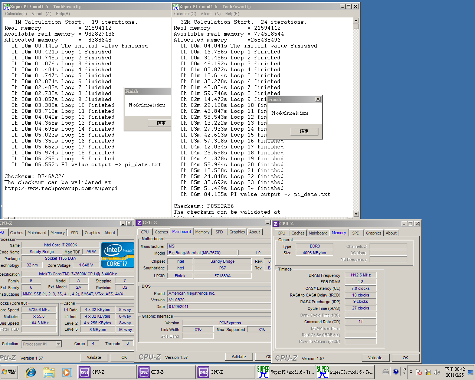
Task: Click Validate in the left CPU-Z window
Action: click(x=94, y=357)
